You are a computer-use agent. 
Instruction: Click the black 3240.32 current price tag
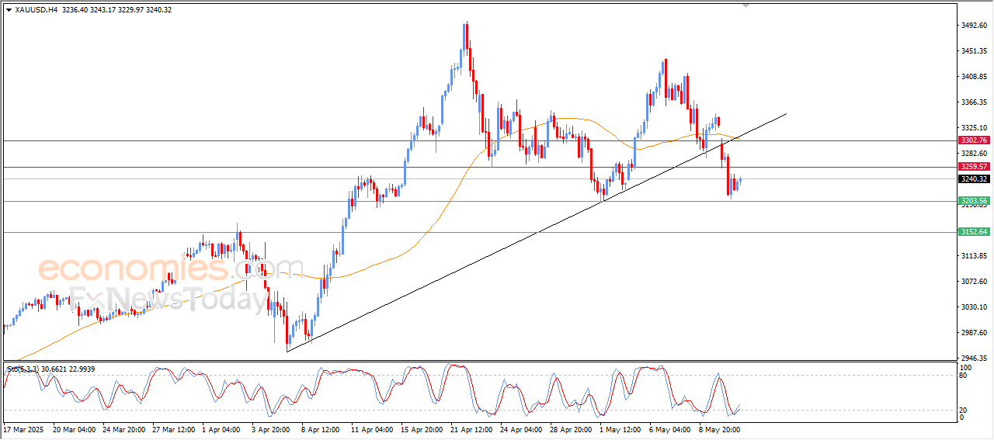point(973,179)
